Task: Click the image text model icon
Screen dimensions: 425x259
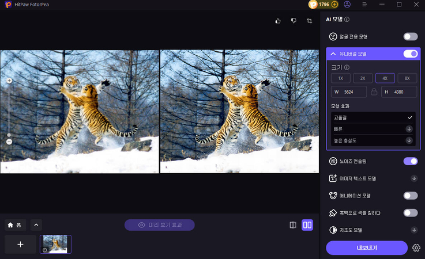Action: coord(333,178)
